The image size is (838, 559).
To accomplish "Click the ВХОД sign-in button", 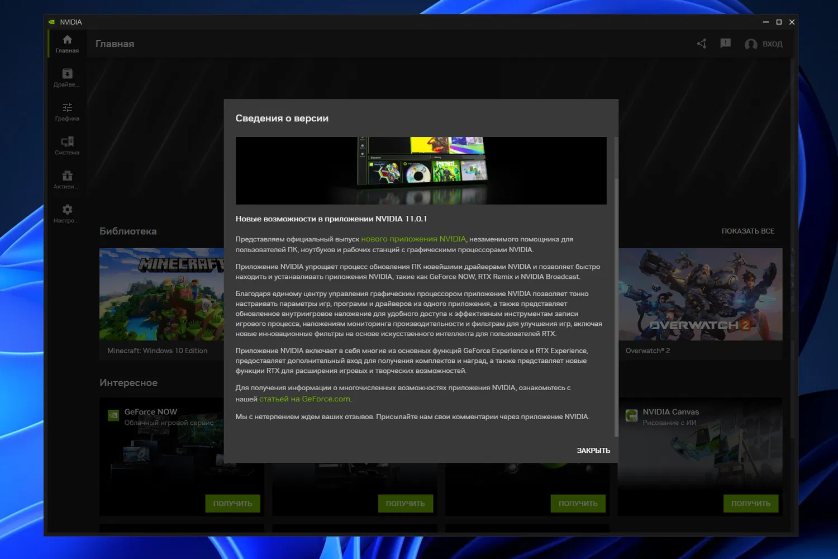I will pyautogui.click(x=773, y=44).
